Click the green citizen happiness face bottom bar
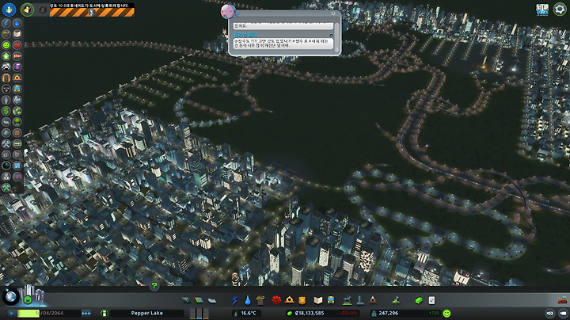Screen dimensions: 570x320 point(446,313)
